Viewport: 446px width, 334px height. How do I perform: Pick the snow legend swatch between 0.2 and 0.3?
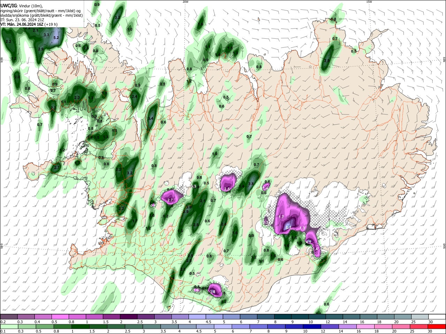[8, 317]
